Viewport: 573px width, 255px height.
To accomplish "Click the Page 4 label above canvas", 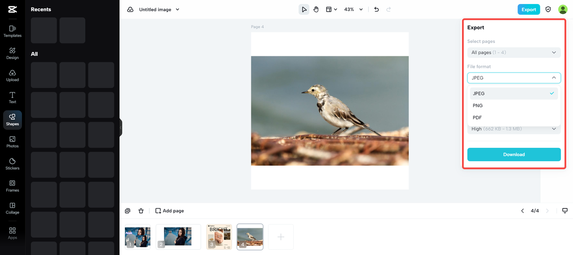I will tap(257, 27).
